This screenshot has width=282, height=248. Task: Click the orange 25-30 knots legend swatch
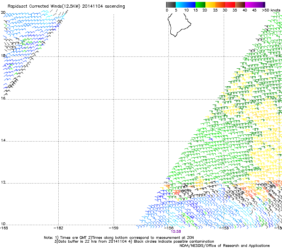(x=220, y=5)
